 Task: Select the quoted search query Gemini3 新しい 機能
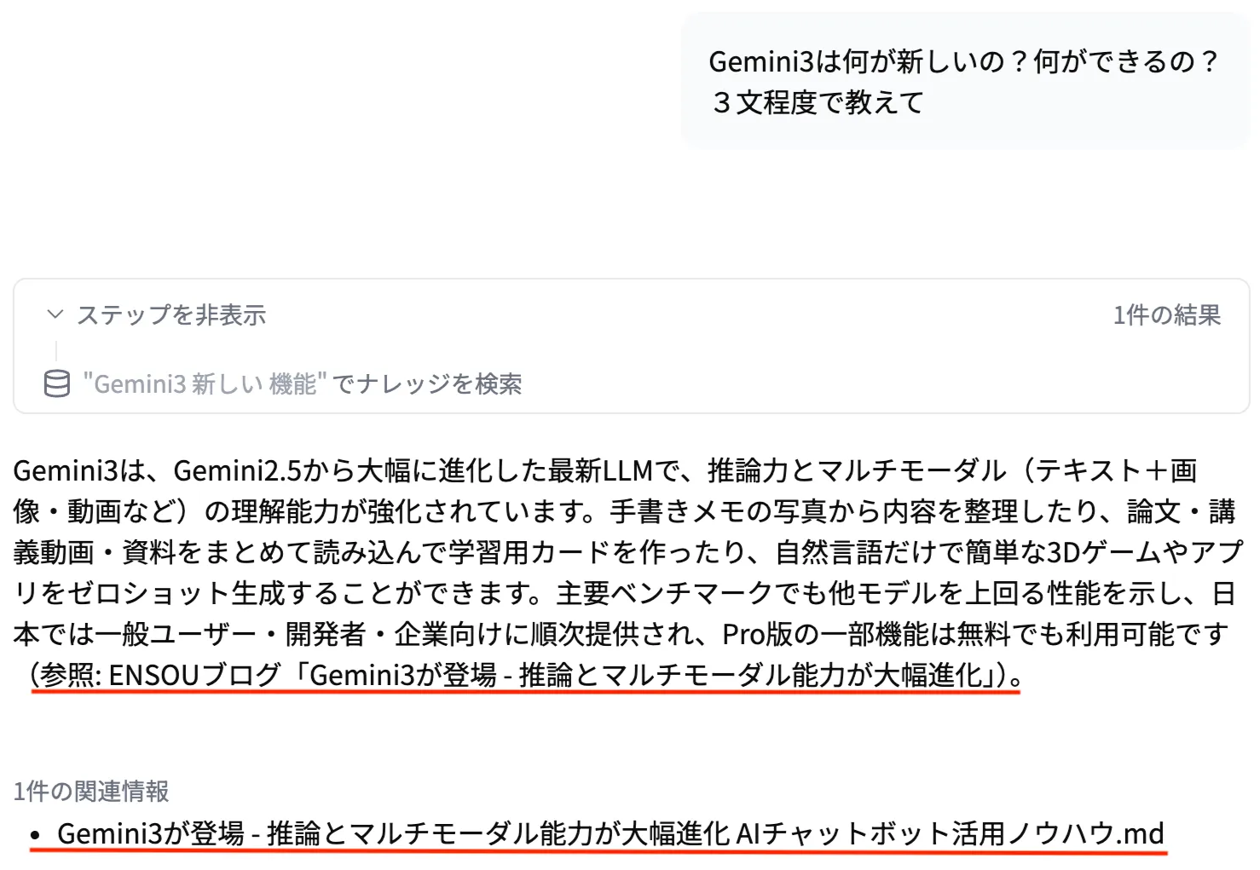click(205, 383)
